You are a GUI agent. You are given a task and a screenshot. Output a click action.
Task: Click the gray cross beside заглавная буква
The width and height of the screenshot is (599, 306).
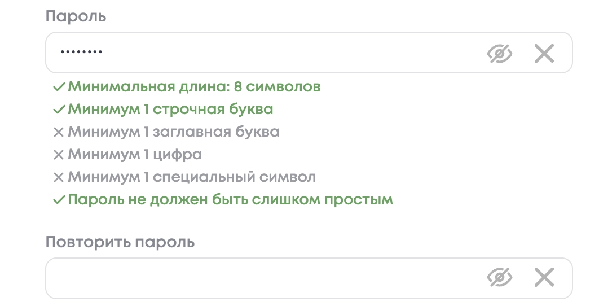coord(59,133)
